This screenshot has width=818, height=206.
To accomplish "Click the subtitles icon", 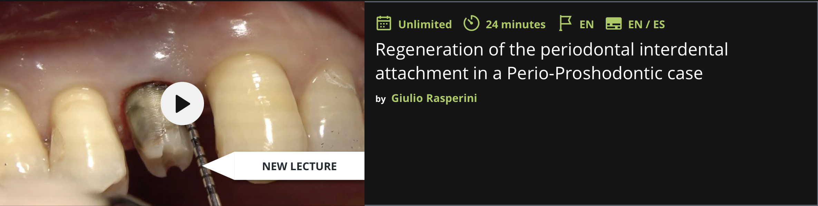I will (613, 24).
